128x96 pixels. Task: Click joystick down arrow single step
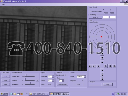tap(102, 70)
